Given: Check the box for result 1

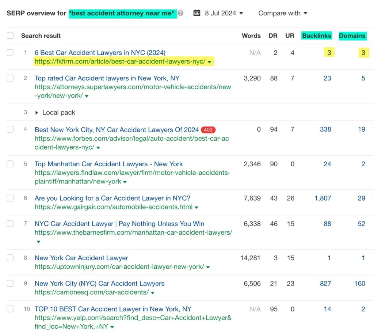Looking at the screenshot, I should tap(10, 53).
